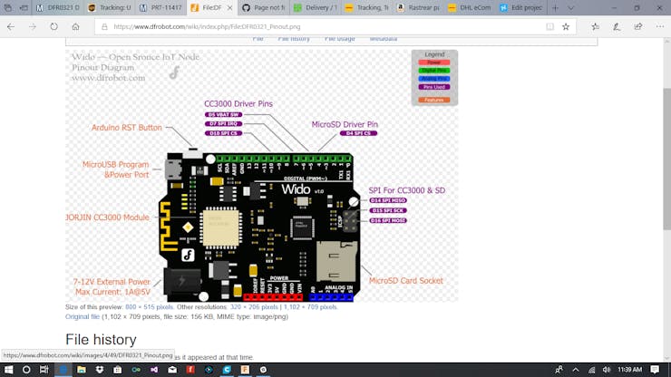The image size is (671, 377).
Task: Add this page to favorites
Action: coord(566,26)
